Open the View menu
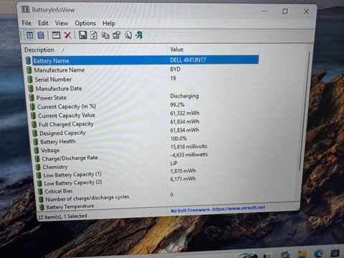This screenshot has width=344, height=258. point(62,23)
